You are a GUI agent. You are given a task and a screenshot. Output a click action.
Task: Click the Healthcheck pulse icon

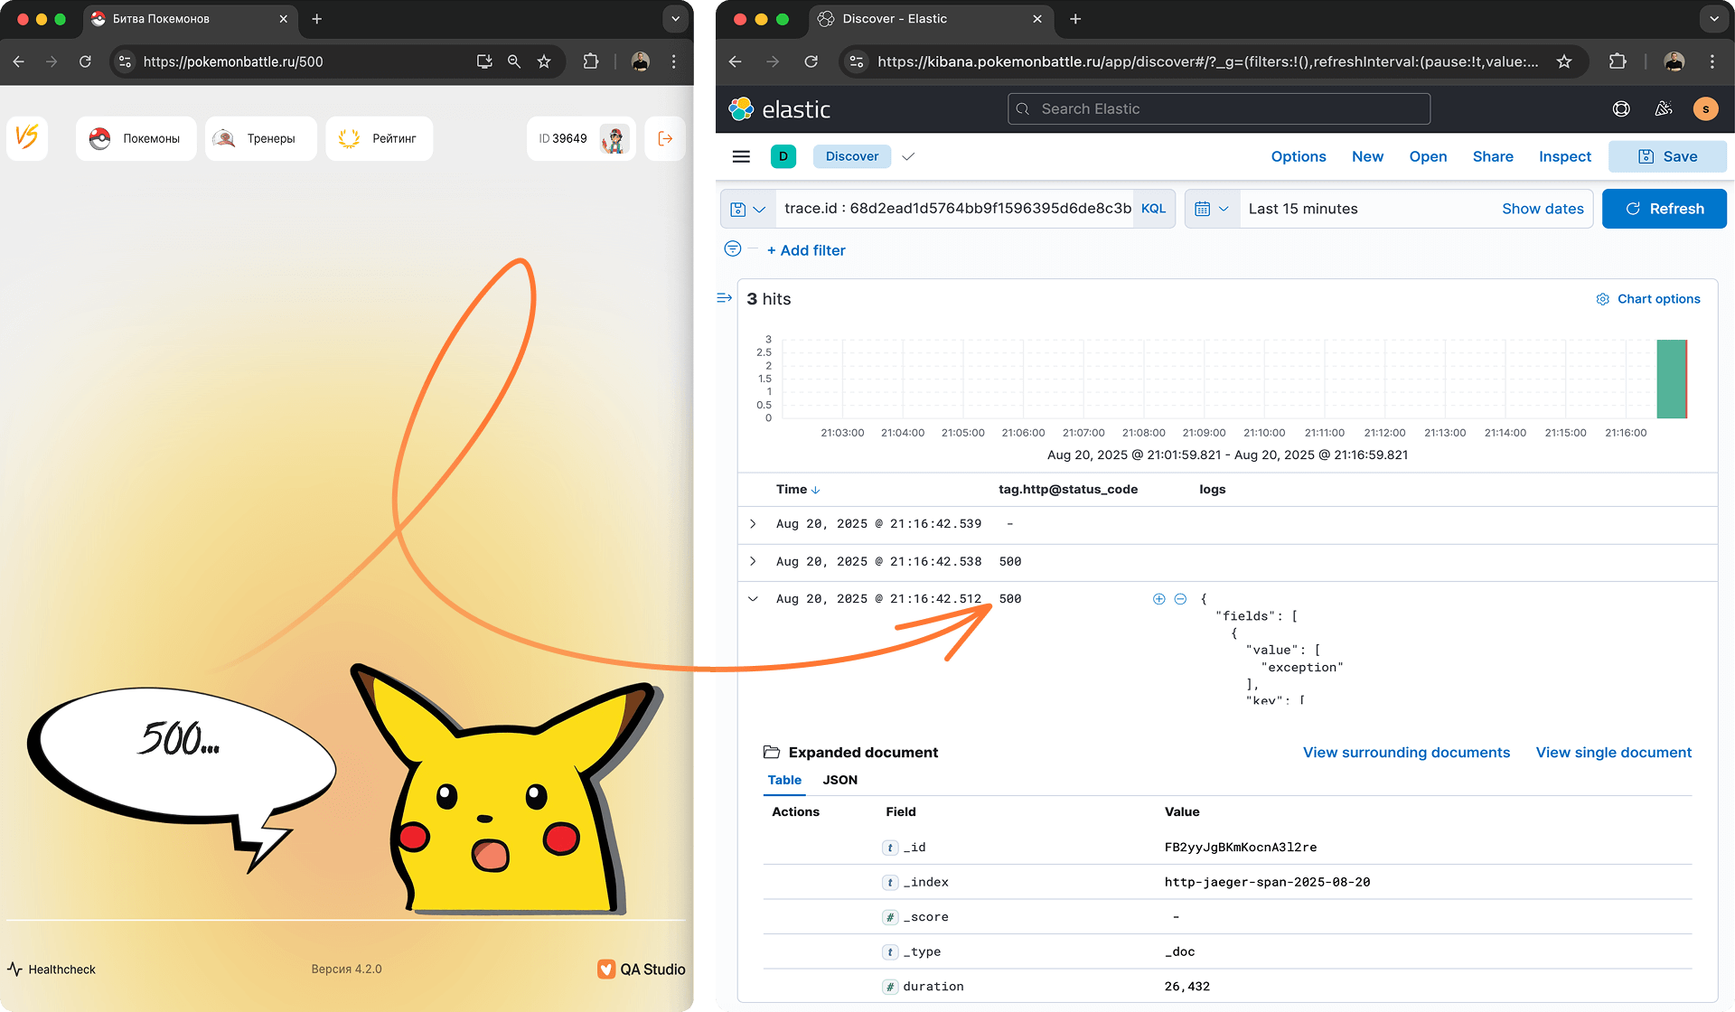click(15, 969)
